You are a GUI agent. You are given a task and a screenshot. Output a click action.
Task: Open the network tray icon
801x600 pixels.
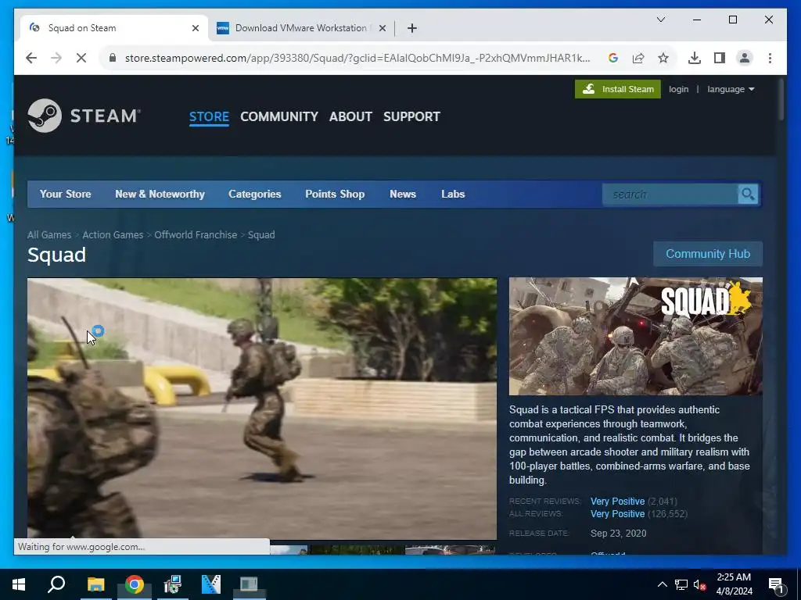pyautogui.click(x=681, y=584)
